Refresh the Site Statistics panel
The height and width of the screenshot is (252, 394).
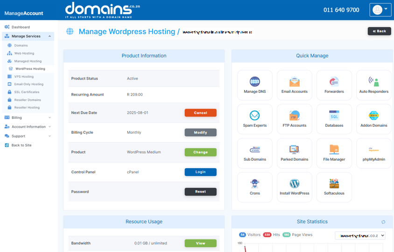[383, 222]
